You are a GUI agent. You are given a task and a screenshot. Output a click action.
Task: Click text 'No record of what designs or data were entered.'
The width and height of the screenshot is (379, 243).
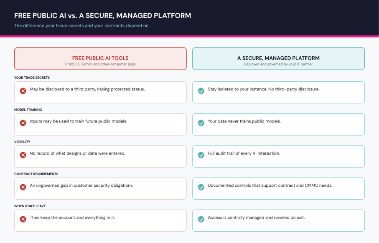[x=77, y=153]
